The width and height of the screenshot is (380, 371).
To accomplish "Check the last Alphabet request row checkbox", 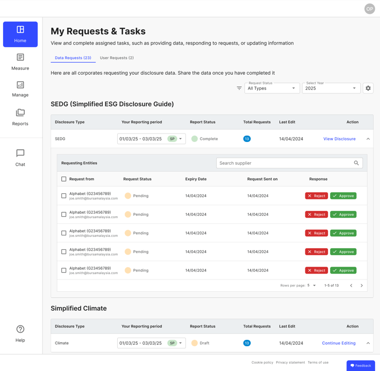I will tap(64, 271).
